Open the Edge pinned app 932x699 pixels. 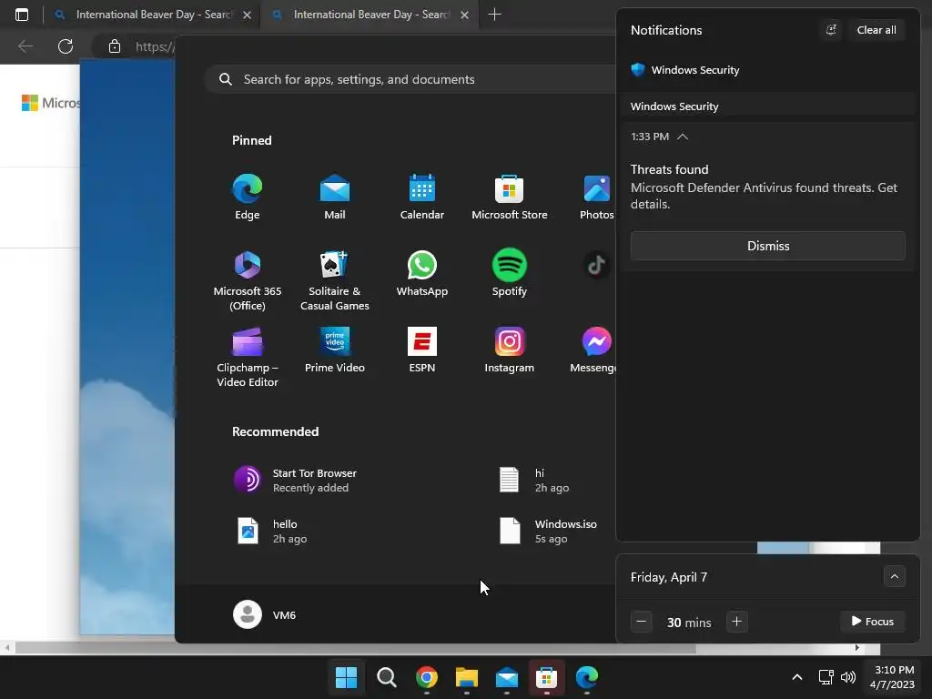click(248, 198)
